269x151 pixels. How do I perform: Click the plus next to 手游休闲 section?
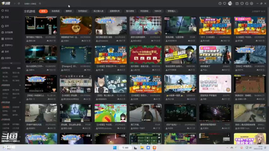pyautogui.click(x=20, y=119)
